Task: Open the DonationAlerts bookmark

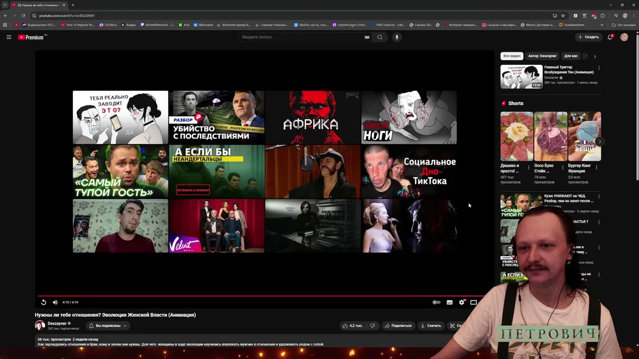Action: [572, 25]
